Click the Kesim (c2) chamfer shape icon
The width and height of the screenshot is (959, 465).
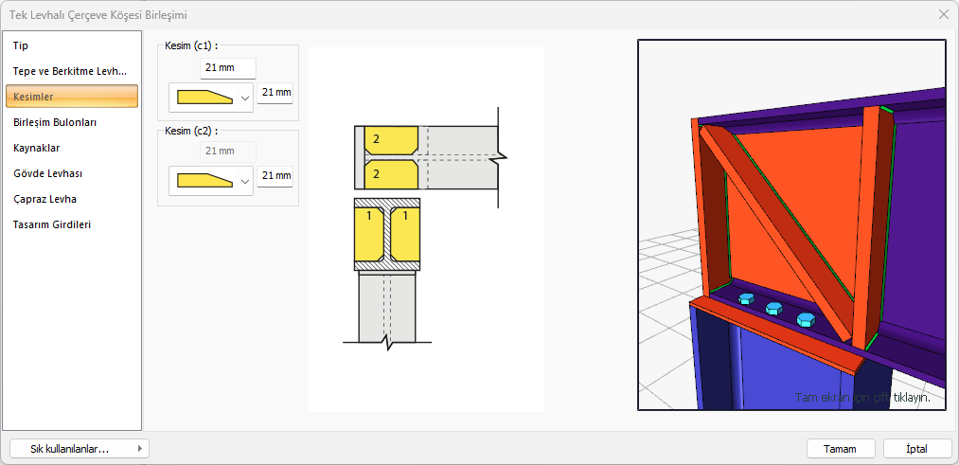(205, 181)
